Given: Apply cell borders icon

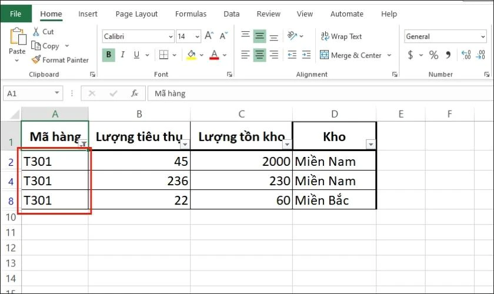Looking at the screenshot, I should click(163, 55).
